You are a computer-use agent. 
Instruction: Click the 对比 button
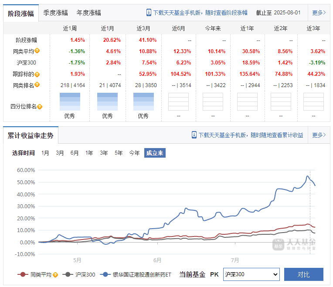pos(304,274)
